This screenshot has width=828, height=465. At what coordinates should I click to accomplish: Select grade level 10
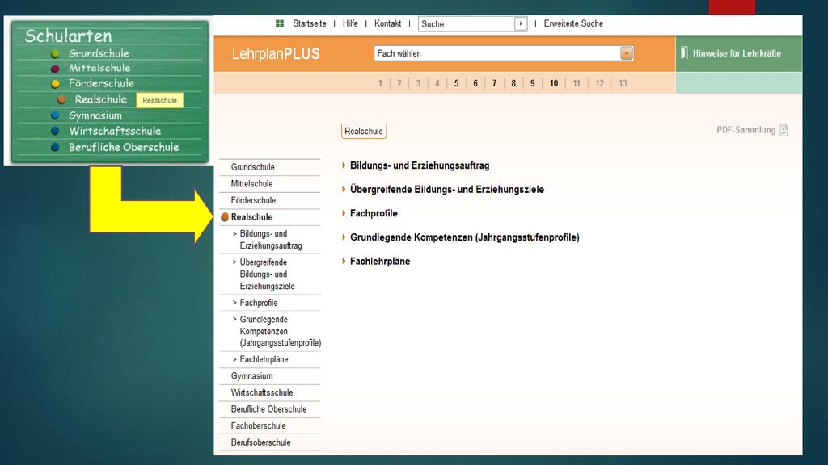[x=553, y=83]
